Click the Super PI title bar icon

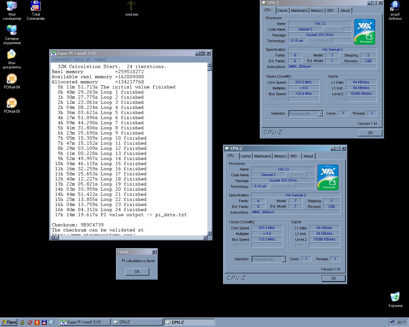tap(54, 53)
